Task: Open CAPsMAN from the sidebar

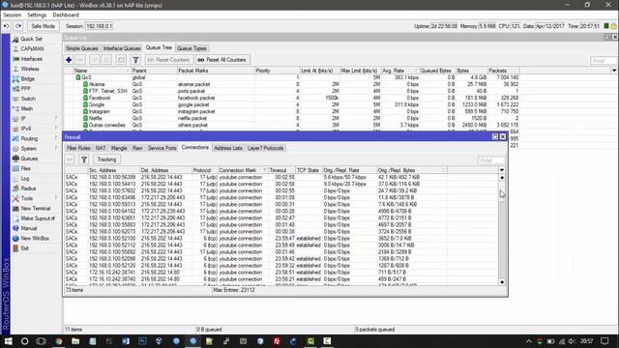Action: point(32,49)
